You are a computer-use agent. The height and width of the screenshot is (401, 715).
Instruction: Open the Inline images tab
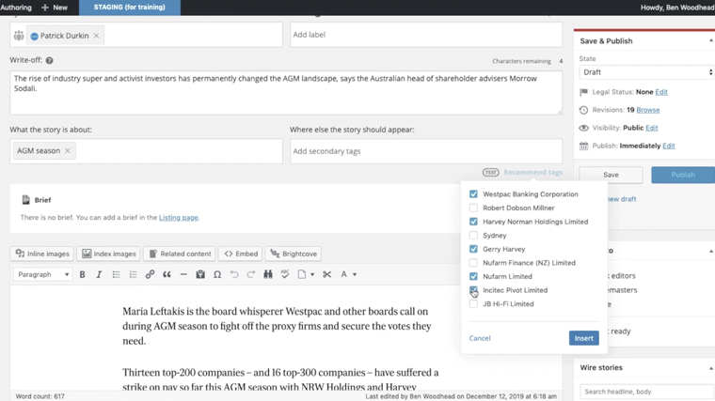[42, 254]
